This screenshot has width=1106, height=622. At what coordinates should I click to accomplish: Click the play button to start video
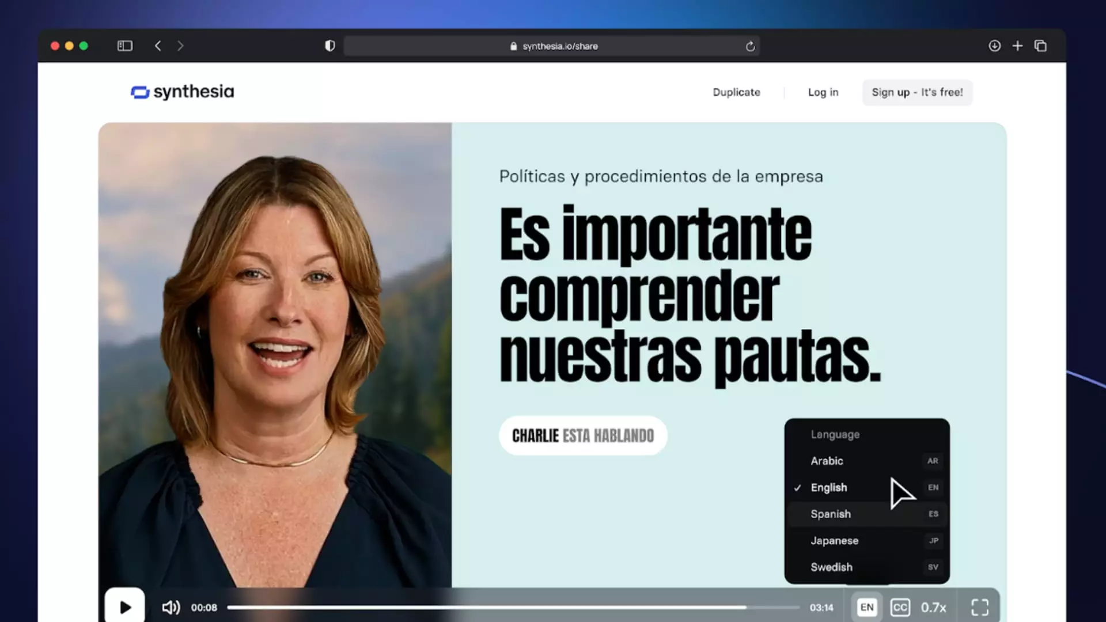[x=124, y=607]
